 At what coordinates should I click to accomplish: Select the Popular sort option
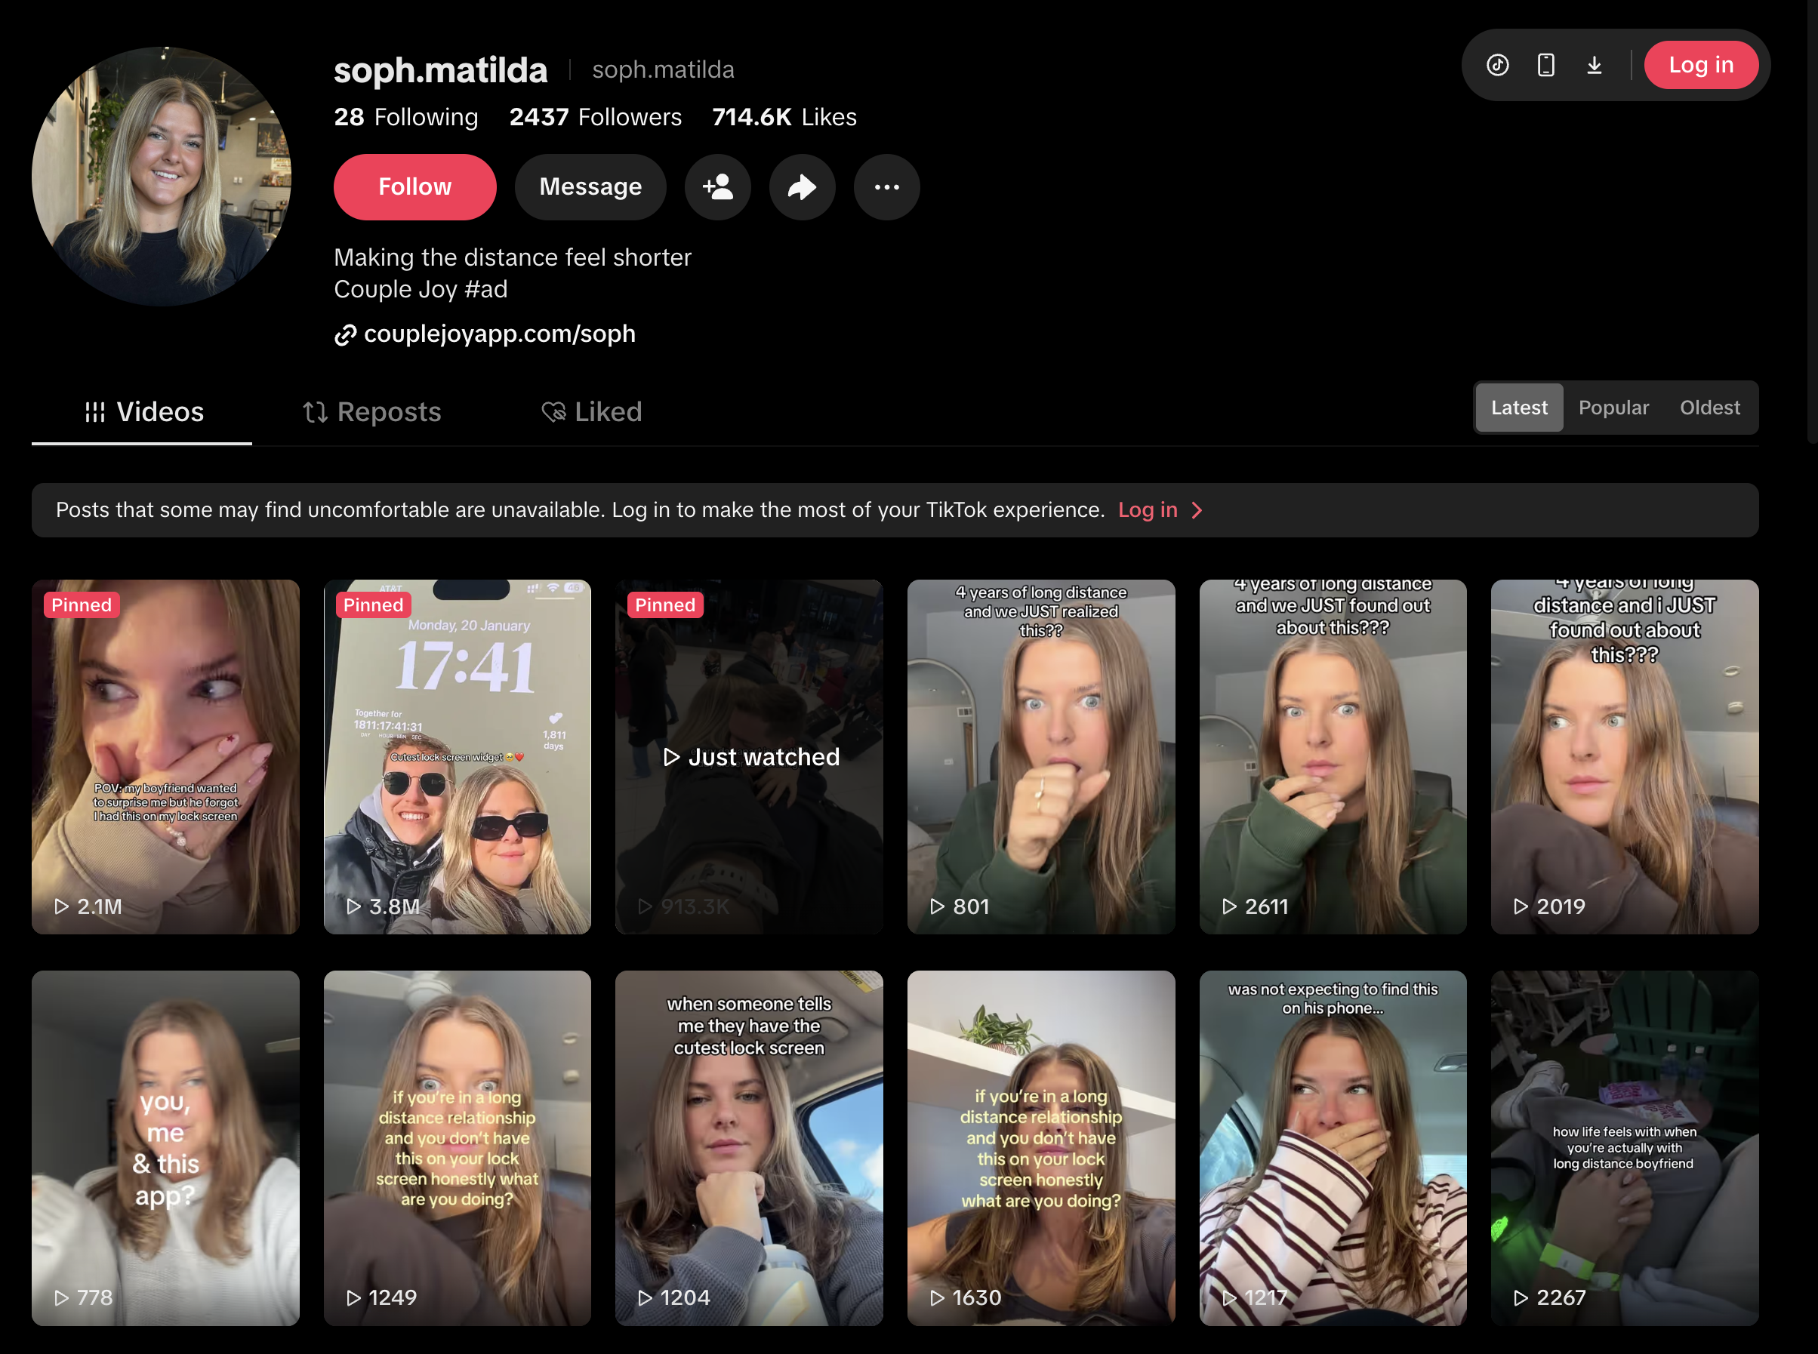tap(1613, 408)
